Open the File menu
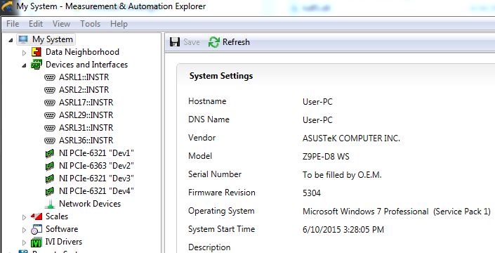This screenshot has width=495, height=253. 13,24
